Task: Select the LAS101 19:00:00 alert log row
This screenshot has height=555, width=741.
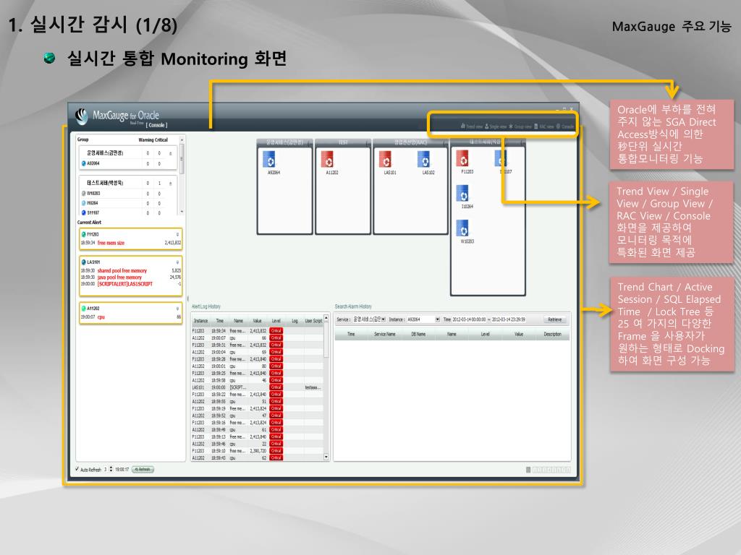Action: click(258, 387)
